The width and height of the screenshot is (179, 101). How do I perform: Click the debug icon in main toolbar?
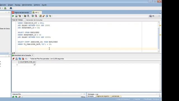coord(5,8)
